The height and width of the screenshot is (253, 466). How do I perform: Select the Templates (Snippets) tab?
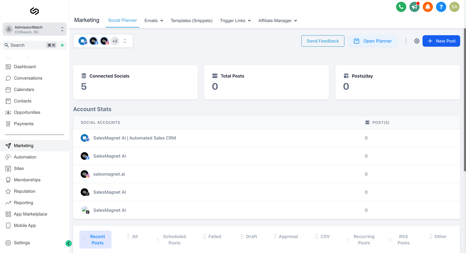tap(191, 21)
